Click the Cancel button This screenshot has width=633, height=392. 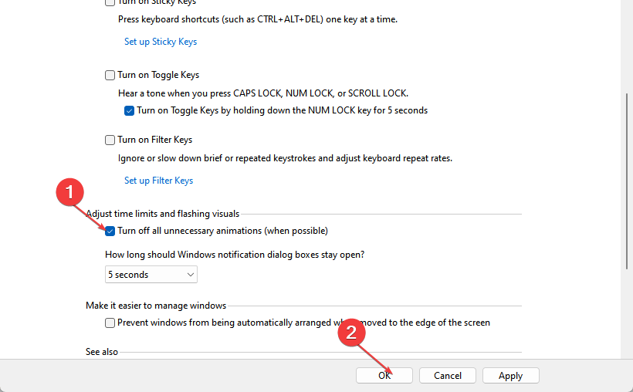[x=448, y=376]
